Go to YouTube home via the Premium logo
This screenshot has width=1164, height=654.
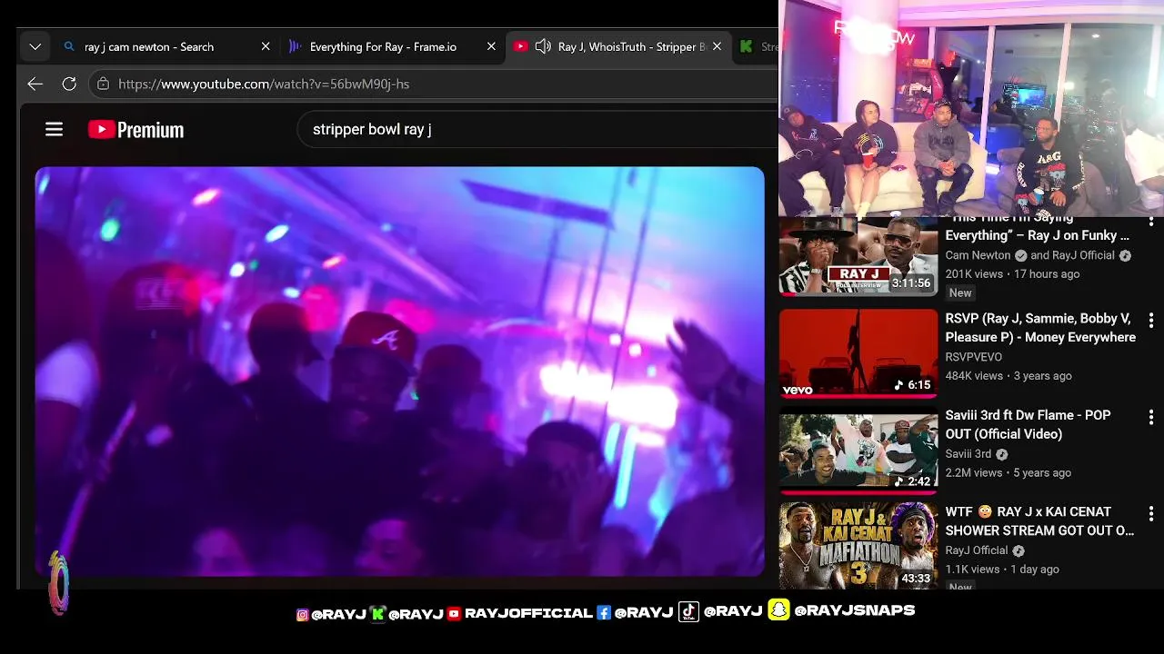click(x=136, y=130)
